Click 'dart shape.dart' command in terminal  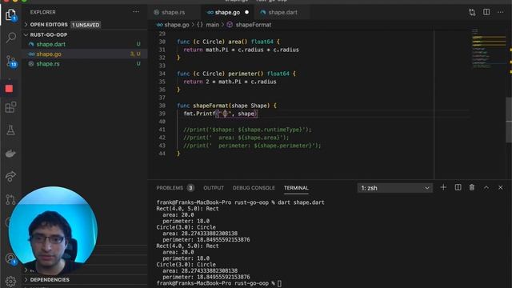(301, 202)
